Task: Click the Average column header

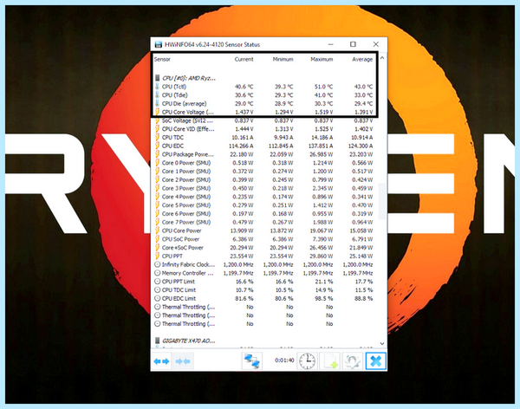Action: click(x=362, y=60)
